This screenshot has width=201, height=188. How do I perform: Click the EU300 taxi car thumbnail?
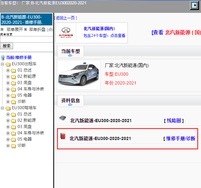coord(79,75)
